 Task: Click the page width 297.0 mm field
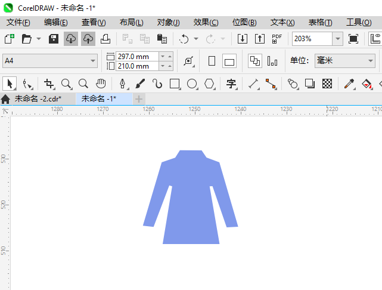click(x=136, y=56)
